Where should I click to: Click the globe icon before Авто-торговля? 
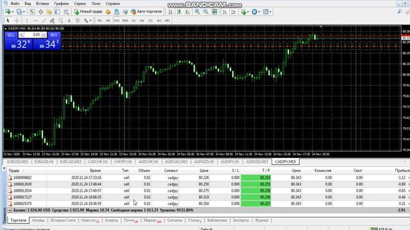(125, 11)
